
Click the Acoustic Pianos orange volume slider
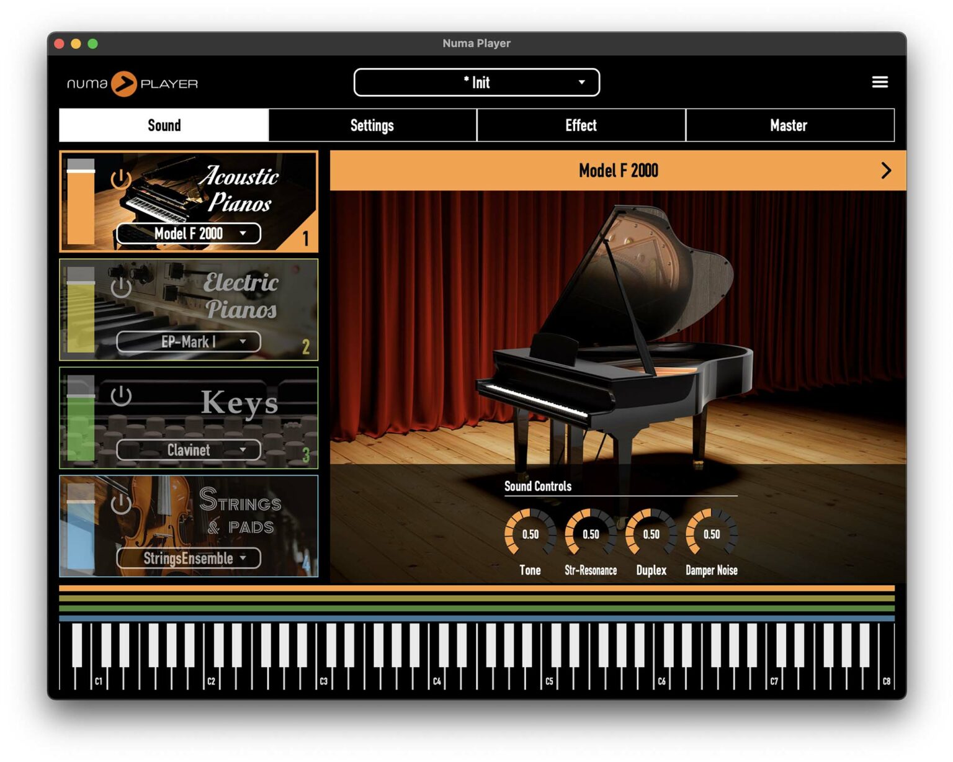[81, 205]
